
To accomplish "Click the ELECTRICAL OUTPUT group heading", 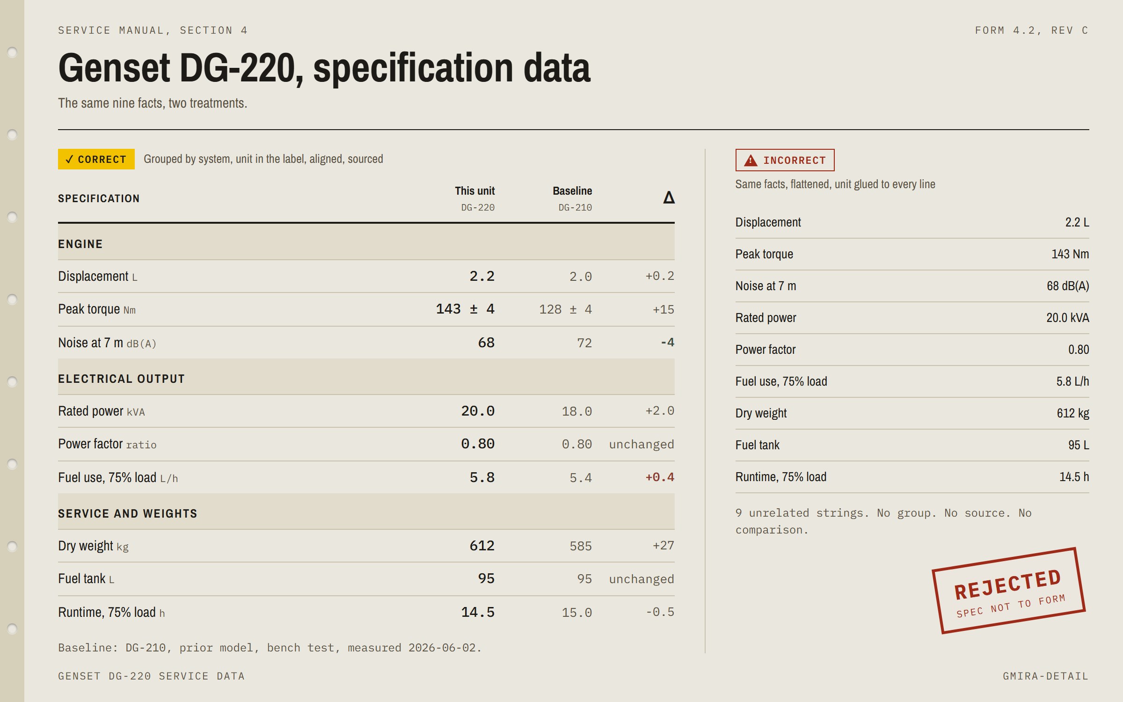I will click(121, 379).
